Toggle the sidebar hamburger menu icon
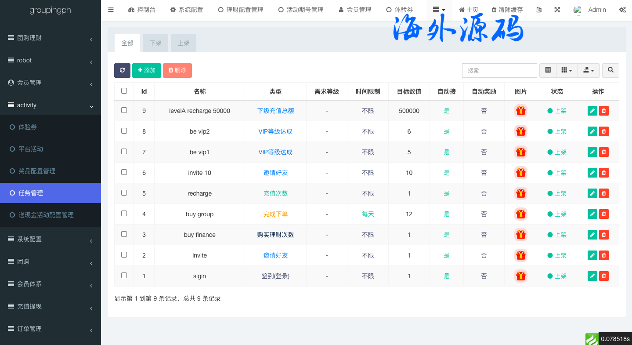Image resolution: width=632 pixels, height=345 pixels. point(111,10)
